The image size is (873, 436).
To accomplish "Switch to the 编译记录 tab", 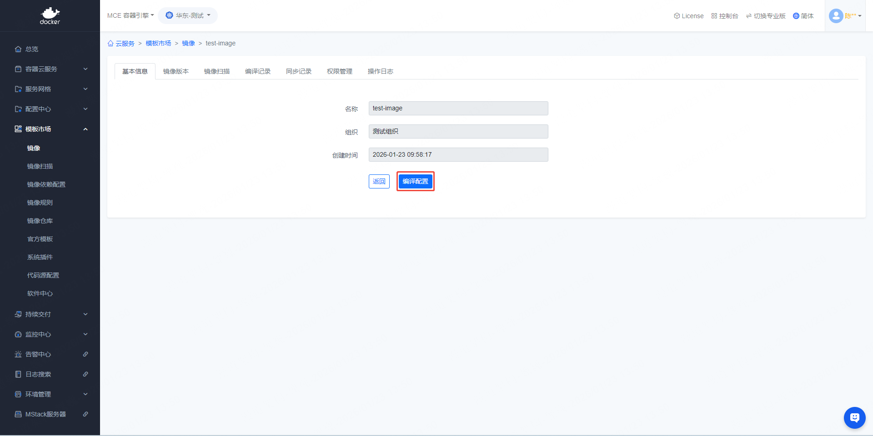I will 258,71.
